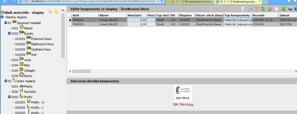Collapse the 0203 Profily node
This screenshot has width=297, height=114.
(x=9, y=97)
